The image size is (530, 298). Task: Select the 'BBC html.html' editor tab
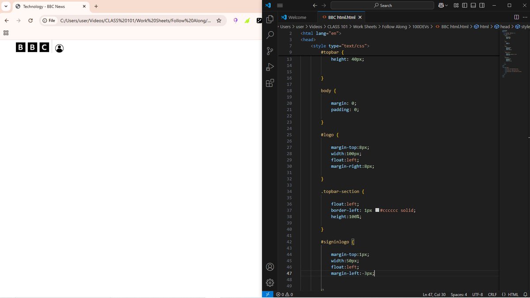click(x=341, y=17)
